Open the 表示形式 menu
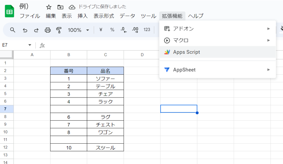This screenshot has height=164, width=283. coord(104,16)
